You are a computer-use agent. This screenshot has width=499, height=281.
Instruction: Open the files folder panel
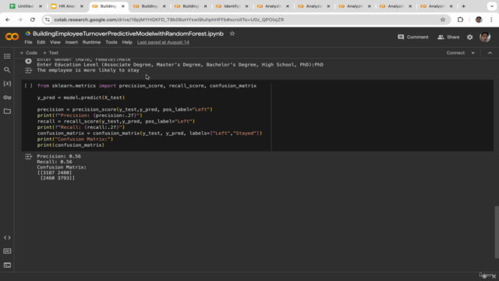(7, 111)
